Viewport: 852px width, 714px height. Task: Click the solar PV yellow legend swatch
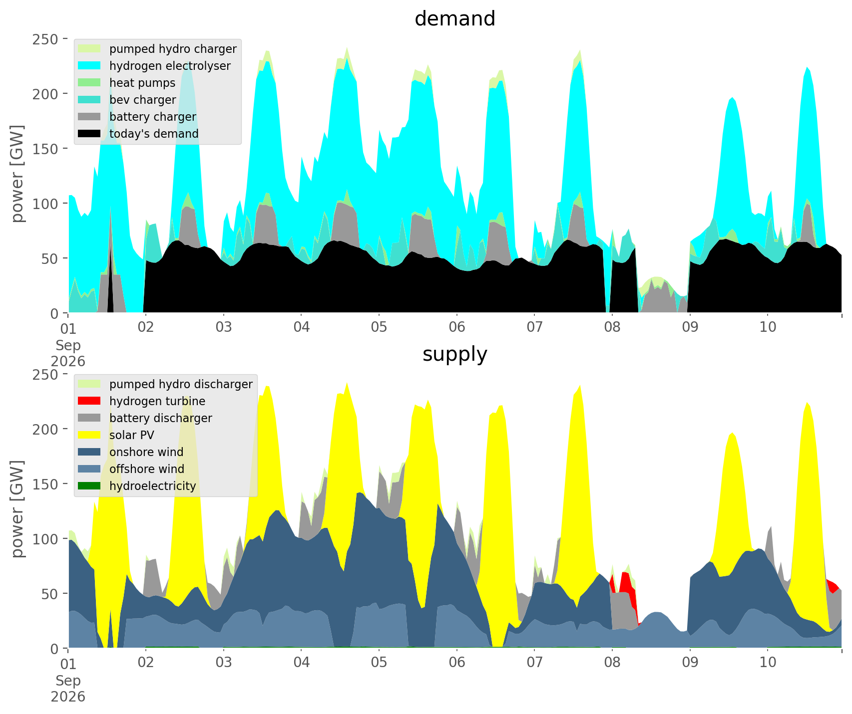click(x=89, y=435)
